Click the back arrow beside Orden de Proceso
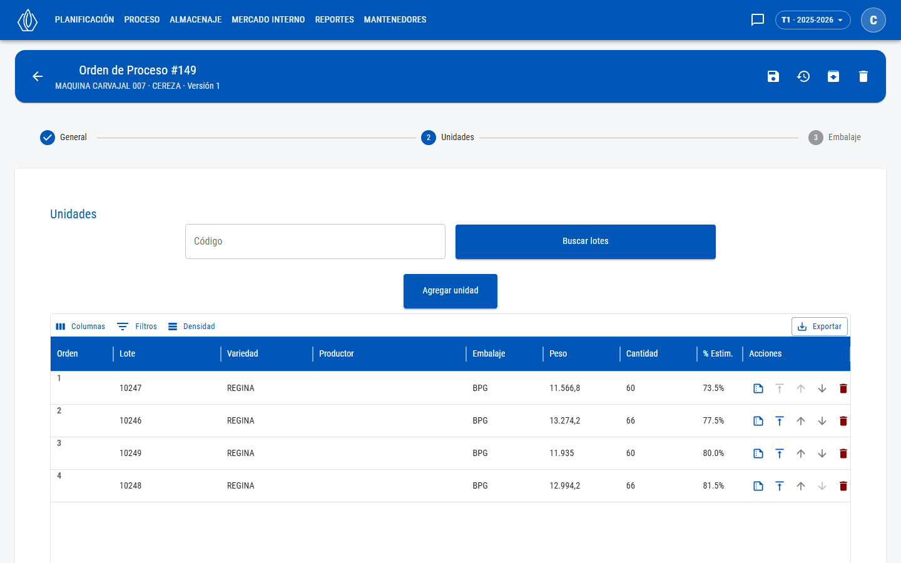The width and height of the screenshot is (901, 563). point(38,76)
